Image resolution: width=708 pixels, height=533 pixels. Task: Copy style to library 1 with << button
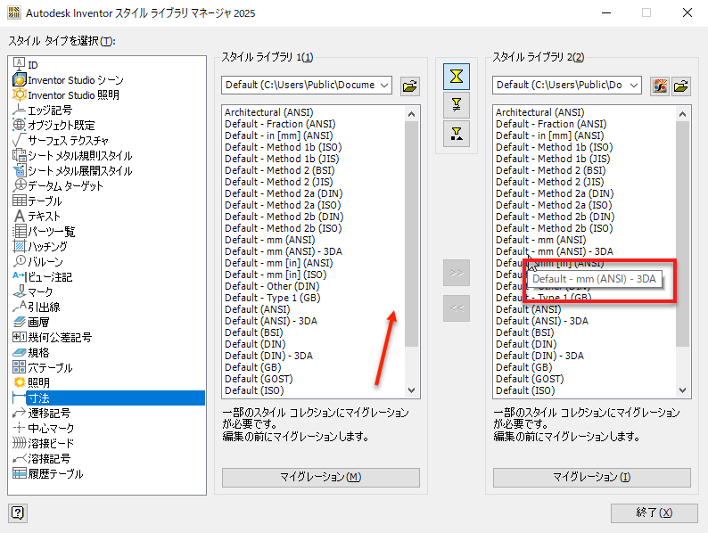coord(457,308)
